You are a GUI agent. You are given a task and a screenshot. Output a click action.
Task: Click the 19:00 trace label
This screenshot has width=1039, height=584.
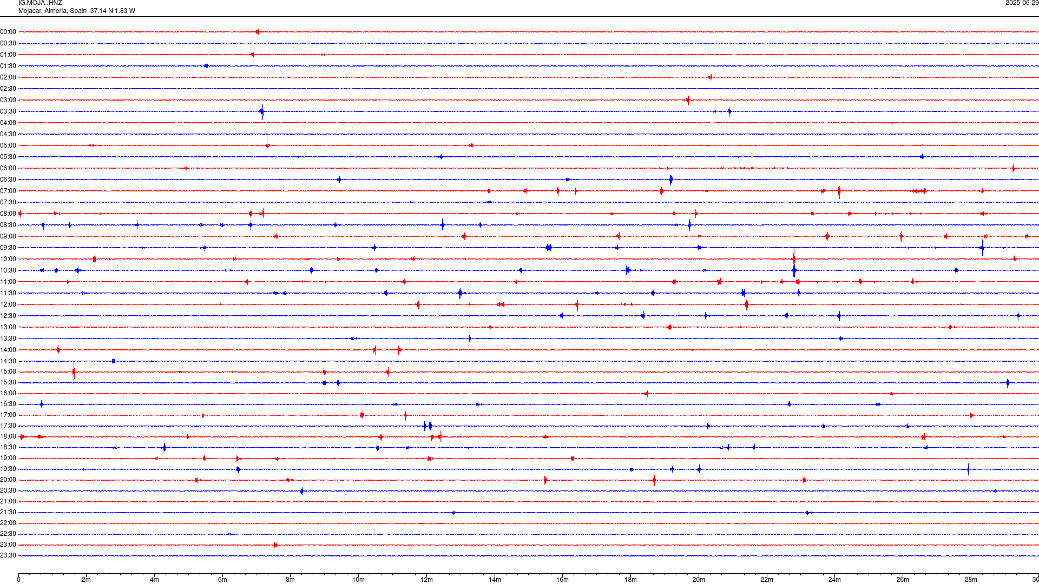click(x=8, y=458)
